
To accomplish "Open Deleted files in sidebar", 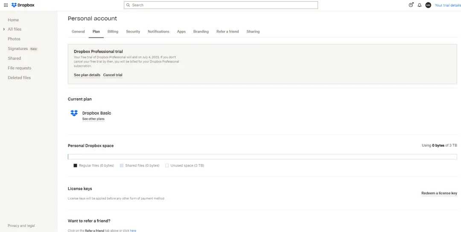I will [x=19, y=78].
